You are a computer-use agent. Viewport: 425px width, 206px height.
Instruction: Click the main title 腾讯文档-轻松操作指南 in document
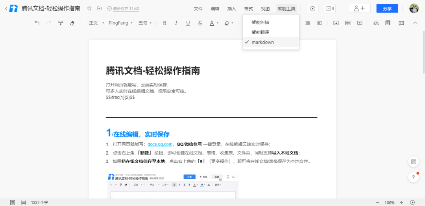pos(153,71)
